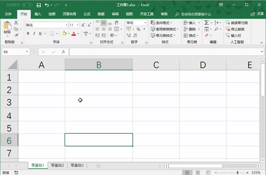This screenshot has width=266, height=175.
Task: Click the percent style icon
Action: click(x=138, y=29)
